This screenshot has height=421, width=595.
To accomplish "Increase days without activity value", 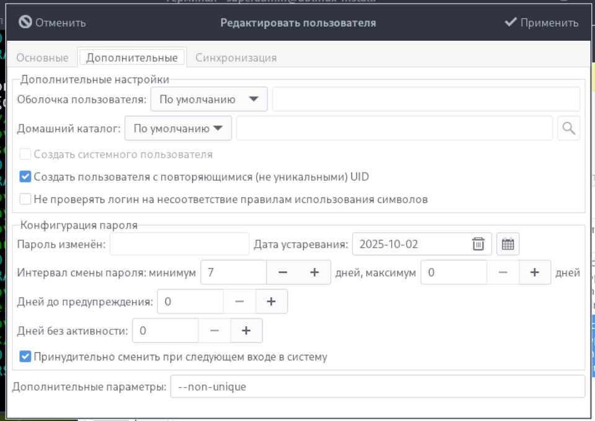I will click(246, 331).
